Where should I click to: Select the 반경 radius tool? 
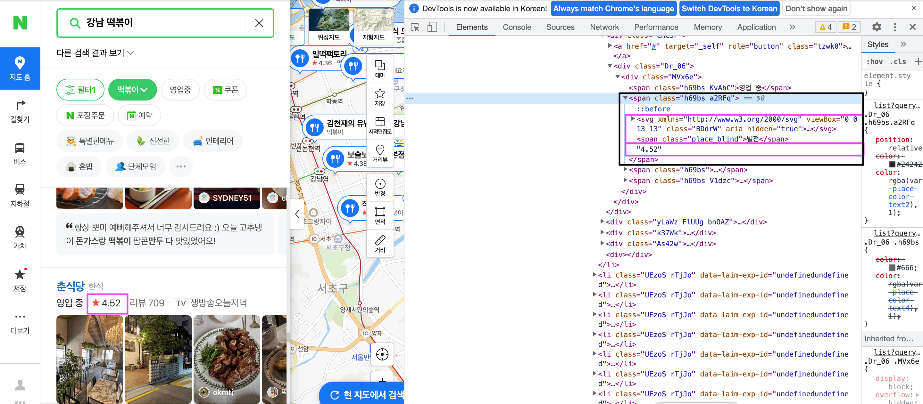380,188
